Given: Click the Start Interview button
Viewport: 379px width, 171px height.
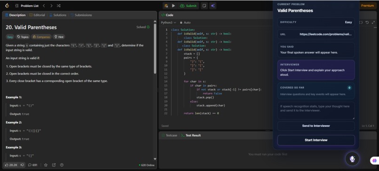Looking at the screenshot, I should coord(316,140).
